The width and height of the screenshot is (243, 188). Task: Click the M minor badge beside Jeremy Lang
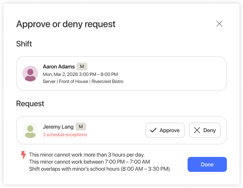coord(81,127)
